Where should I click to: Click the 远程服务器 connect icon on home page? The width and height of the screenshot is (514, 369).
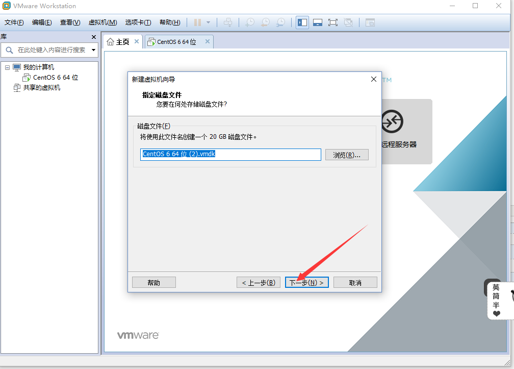[x=392, y=121]
